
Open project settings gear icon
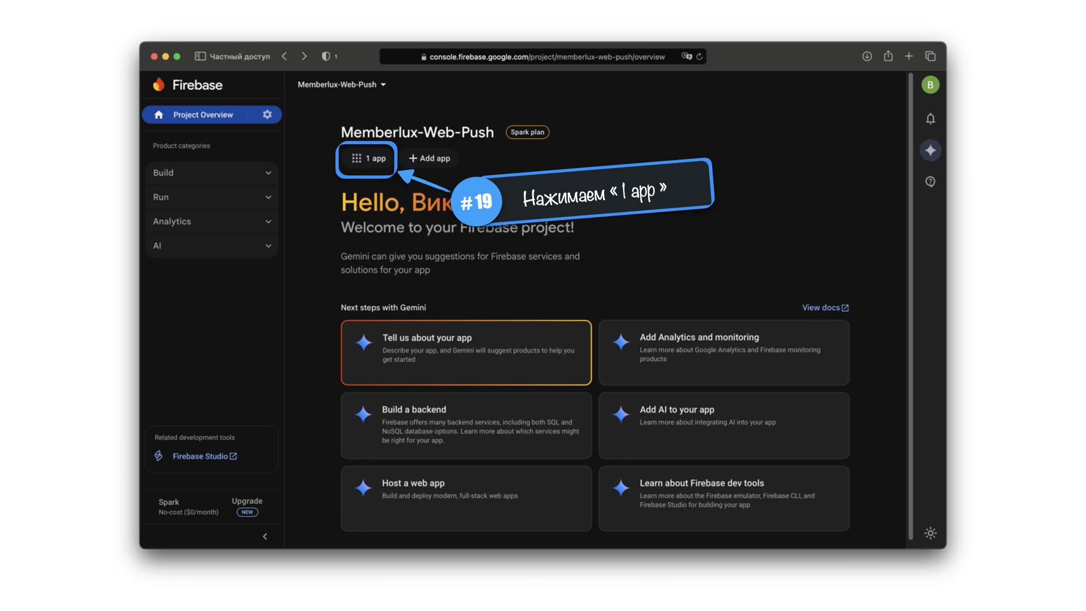(267, 114)
